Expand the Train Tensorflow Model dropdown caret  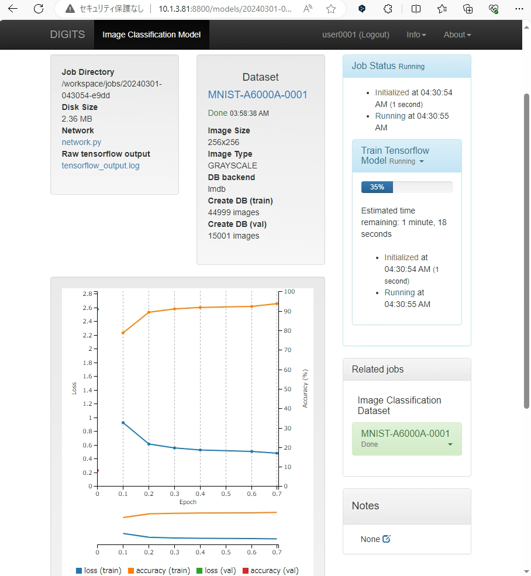tap(422, 161)
